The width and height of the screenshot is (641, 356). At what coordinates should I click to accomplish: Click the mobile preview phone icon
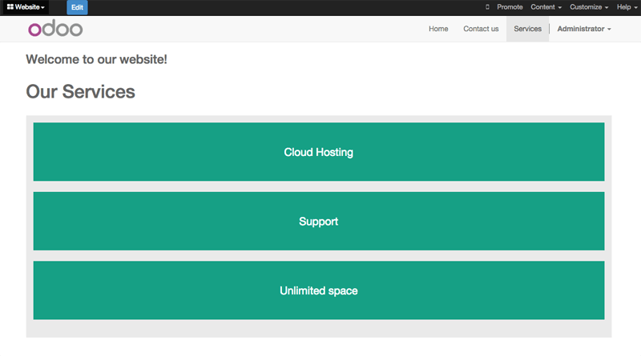pos(487,7)
